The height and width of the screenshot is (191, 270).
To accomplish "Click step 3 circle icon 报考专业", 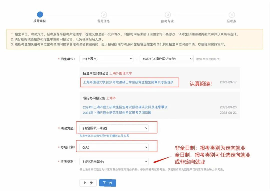I will coord(168,15).
